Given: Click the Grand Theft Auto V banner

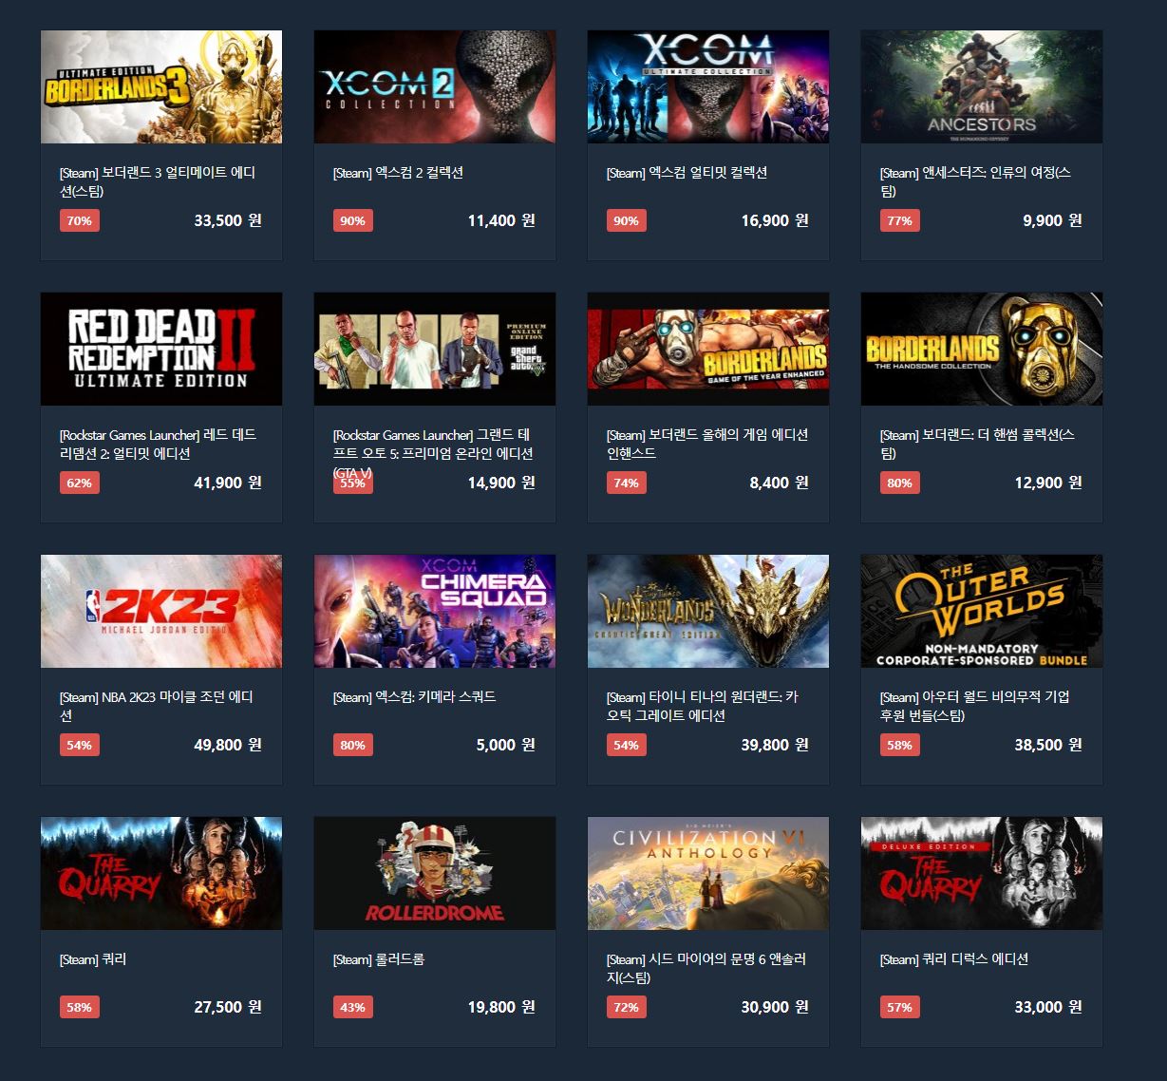Looking at the screenshot, I should 435,350.
